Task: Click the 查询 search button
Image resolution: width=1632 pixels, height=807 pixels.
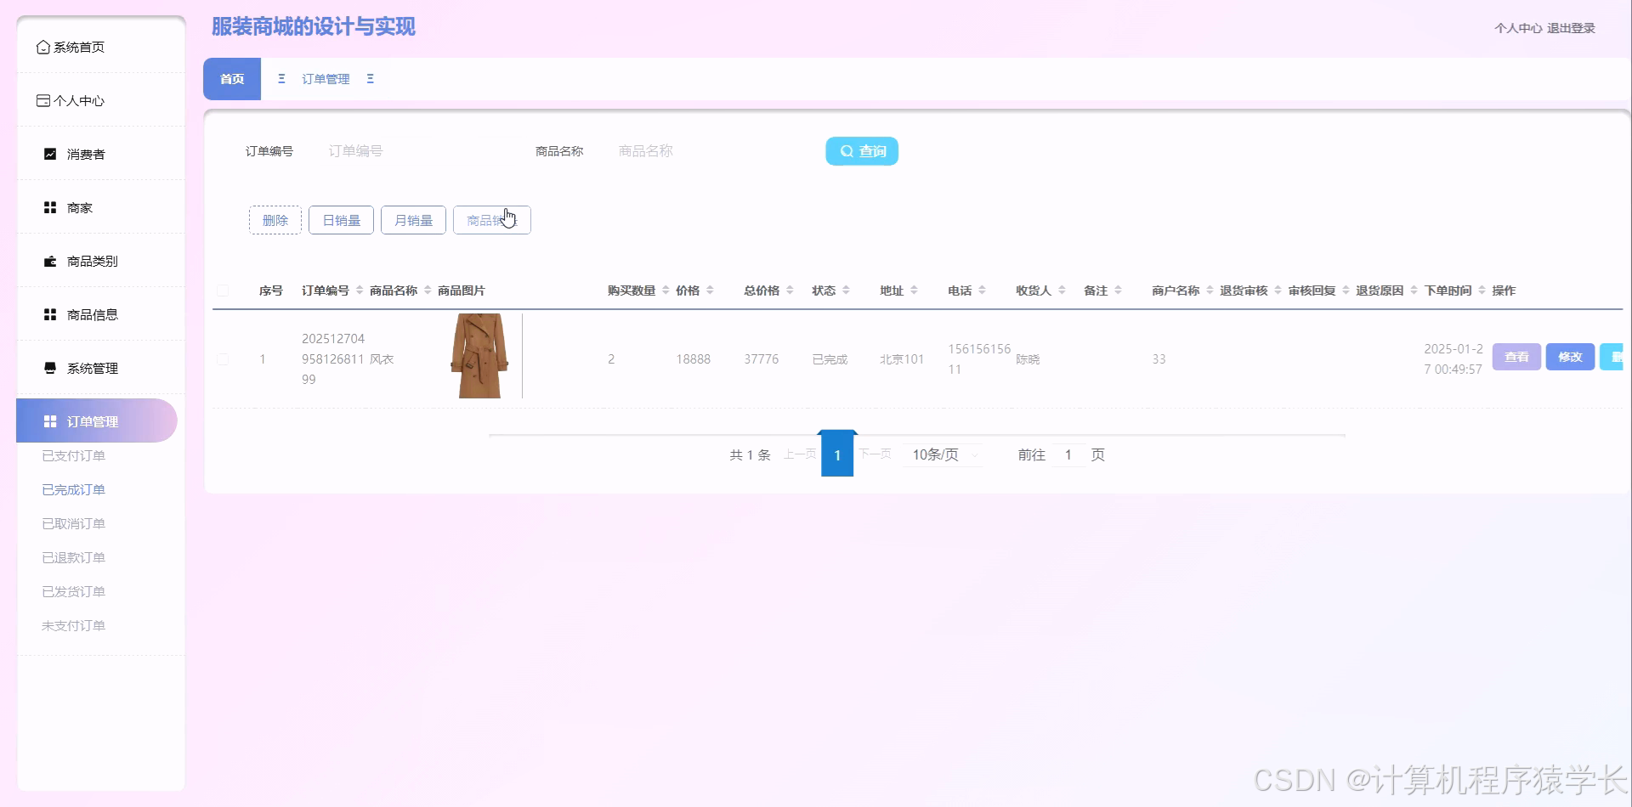Action: [862, 151]
